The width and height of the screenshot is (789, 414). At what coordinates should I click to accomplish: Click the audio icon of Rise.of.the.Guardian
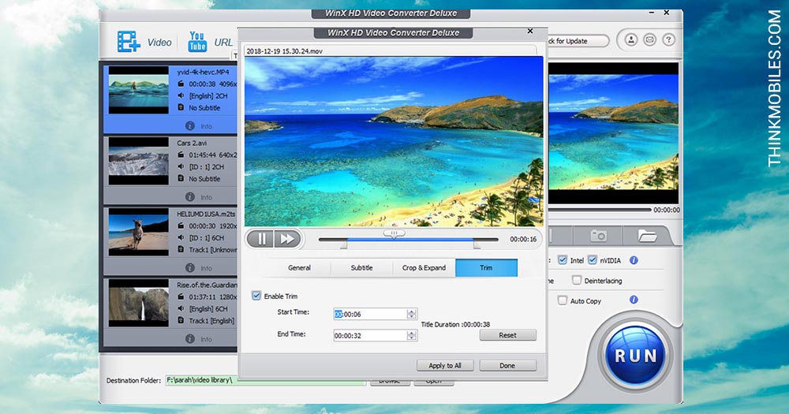tap(181, 308)
